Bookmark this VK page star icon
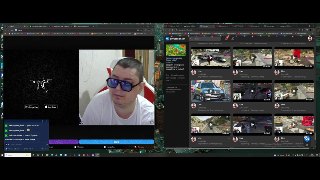The height and width of the screenshot is (180, 320). pyautogui.click(x=302, y=30)
